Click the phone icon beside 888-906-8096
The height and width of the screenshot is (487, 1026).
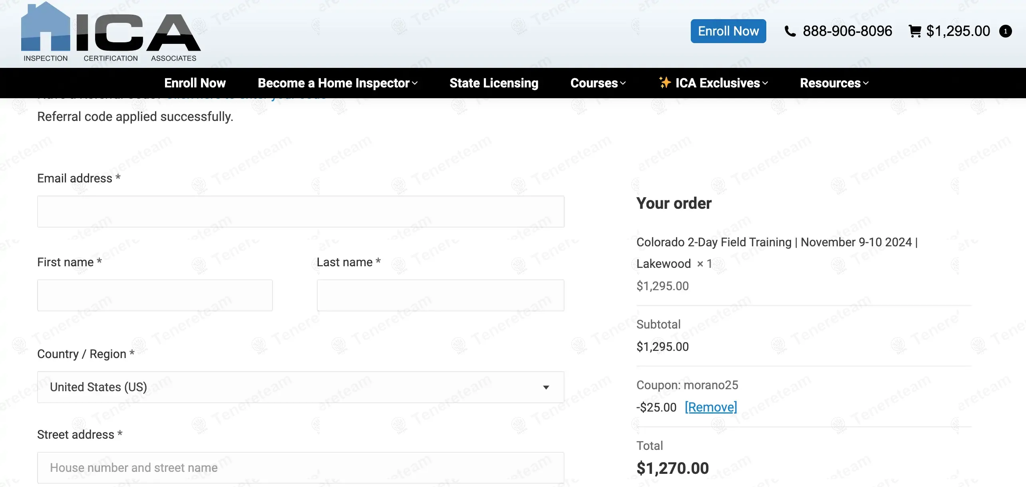790,31
